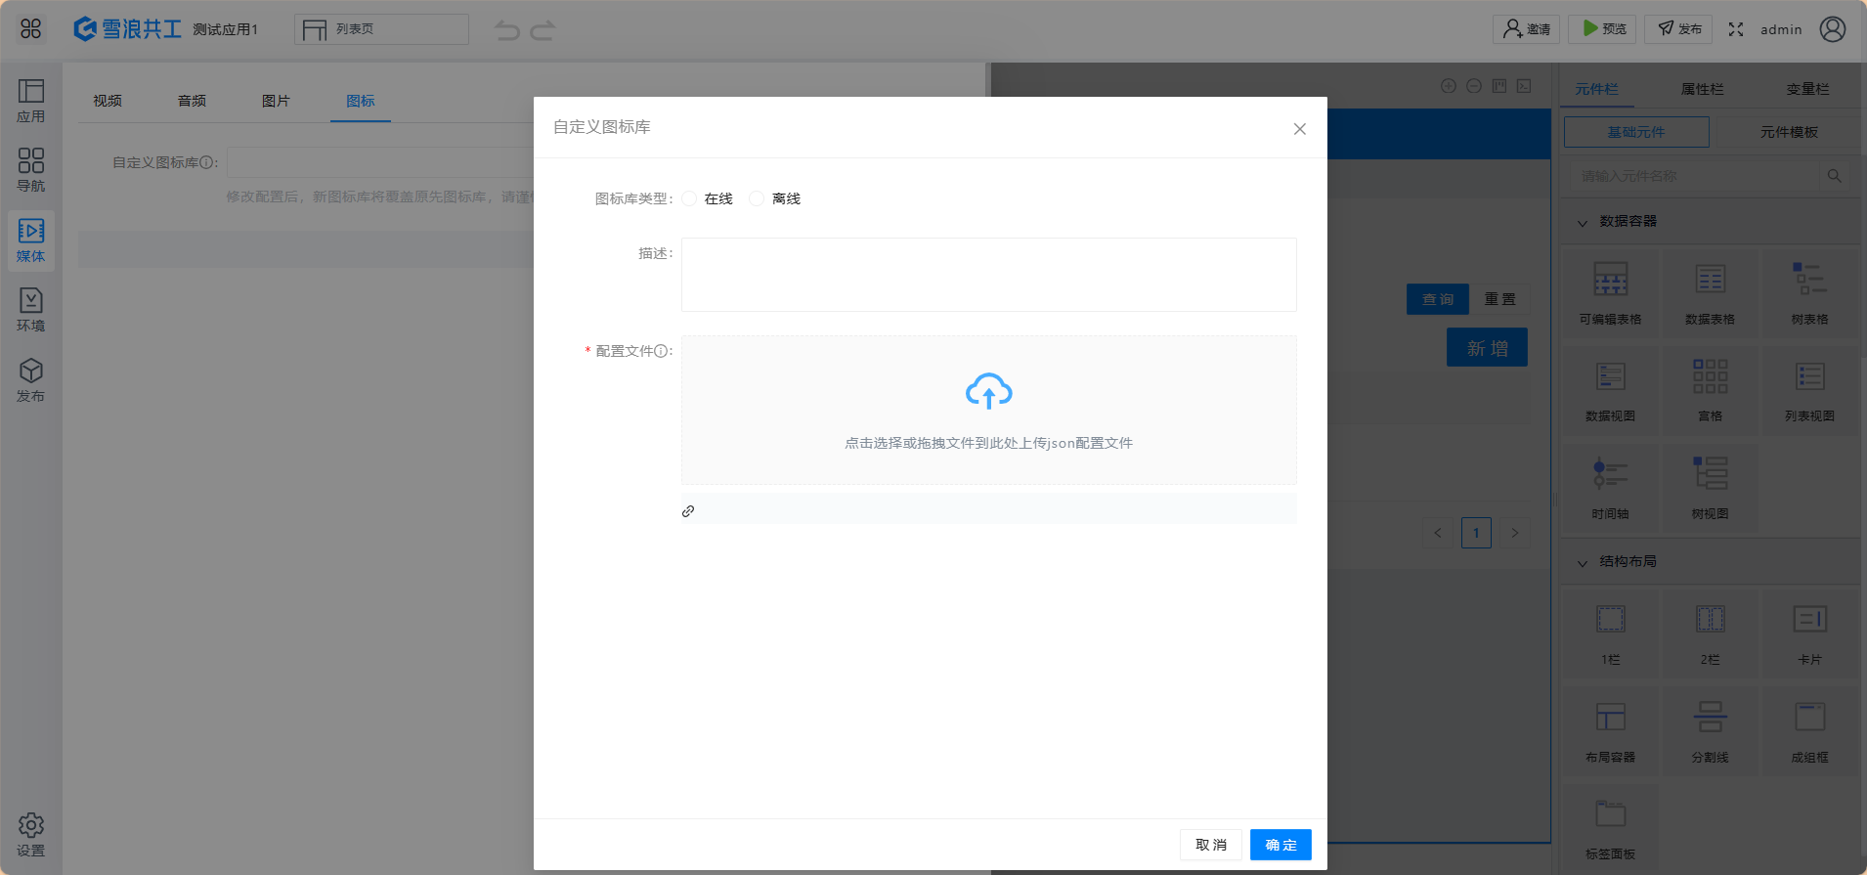Click pagination page 1
This screenshot has width=1867, height=875.
tap(1476, 533)
